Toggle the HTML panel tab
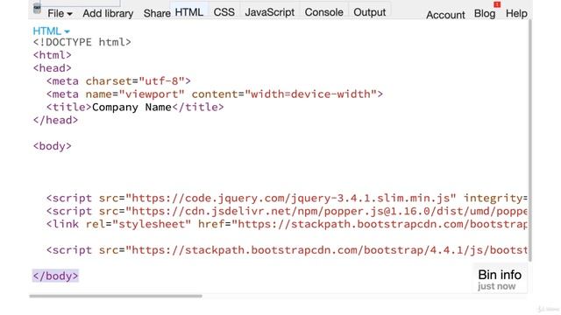Screen dimensions: 561x315 [189, 12]
